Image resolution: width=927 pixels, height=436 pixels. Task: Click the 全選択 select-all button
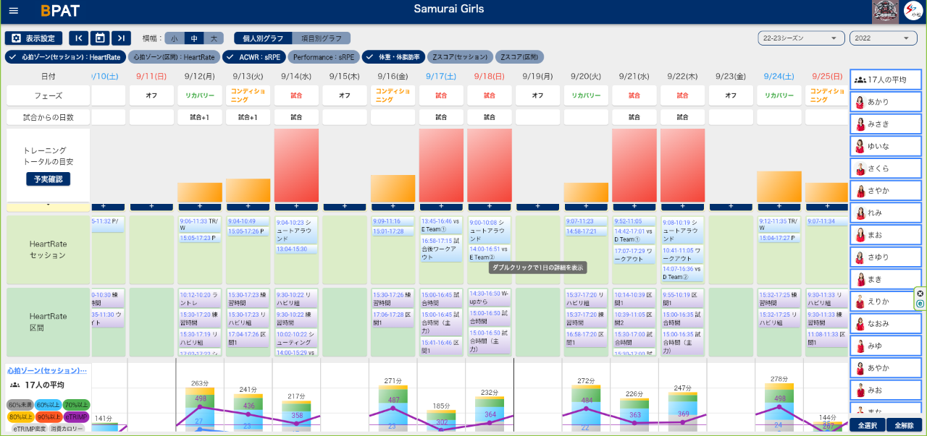[x=867, y=425]
